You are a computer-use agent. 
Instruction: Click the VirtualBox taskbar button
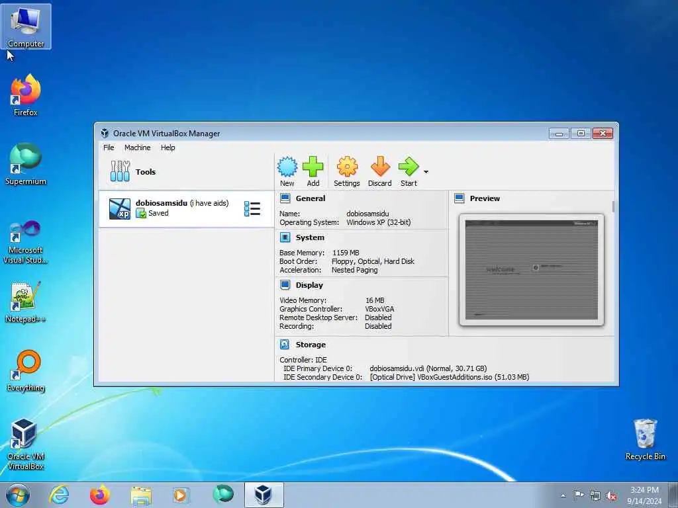pyautogui.click(x=264, y=495)
